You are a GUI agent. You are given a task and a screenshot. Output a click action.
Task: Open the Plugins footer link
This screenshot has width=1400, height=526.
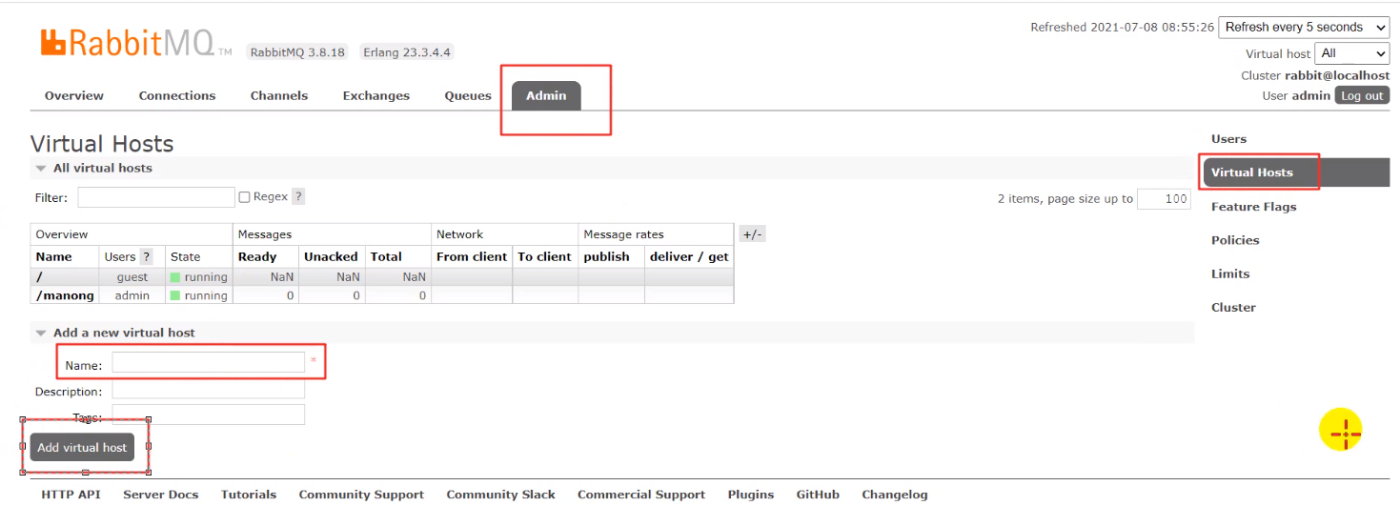751,495
